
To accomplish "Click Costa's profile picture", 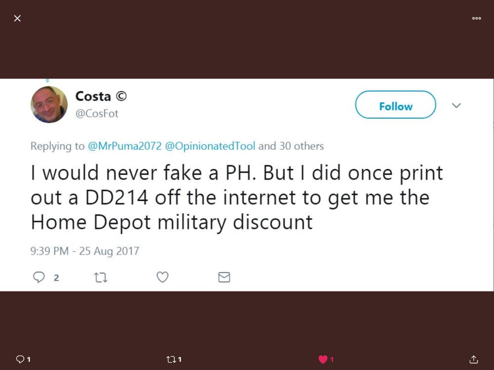I will pos(49,105).
